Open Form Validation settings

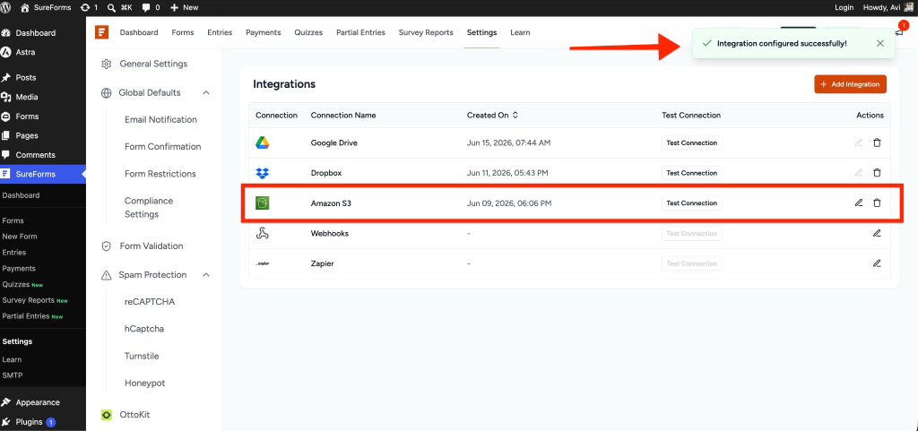click(x=151, y=246)
